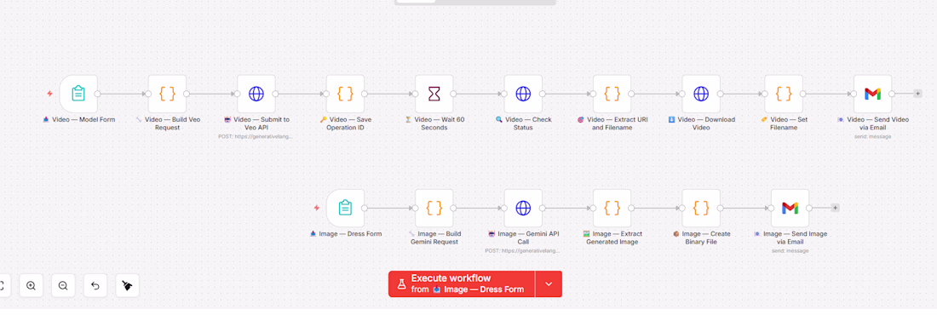Screen dimensions: 937x315
Task: Click lightning trigger icon beside Video — Model Form
Action: coord(50,94)
